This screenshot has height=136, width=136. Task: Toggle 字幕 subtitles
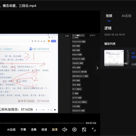[x=23, y=129]
